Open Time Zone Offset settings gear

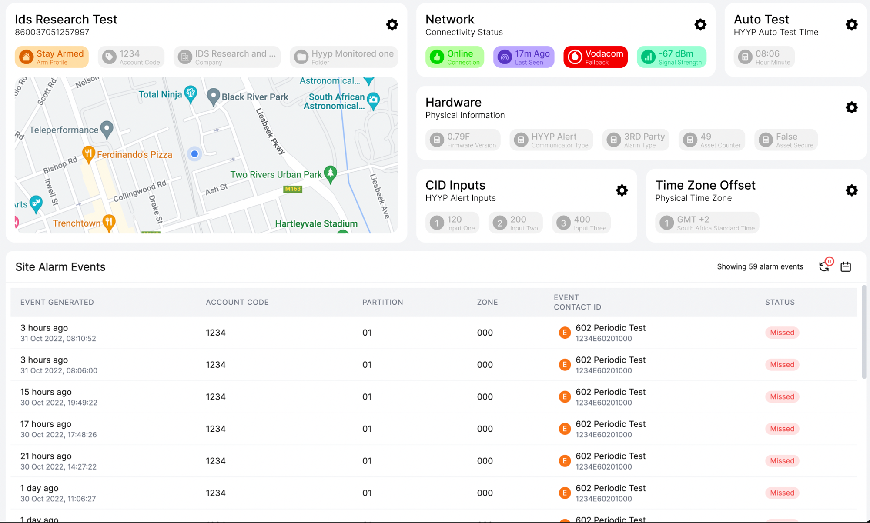(x=852, y=190)
